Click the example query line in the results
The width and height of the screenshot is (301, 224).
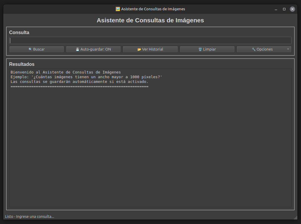pyautogui.click(x=86, y=77)
